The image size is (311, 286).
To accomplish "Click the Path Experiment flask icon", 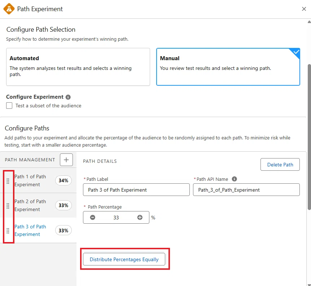I will pyautogui.click(x=9, y=9).
